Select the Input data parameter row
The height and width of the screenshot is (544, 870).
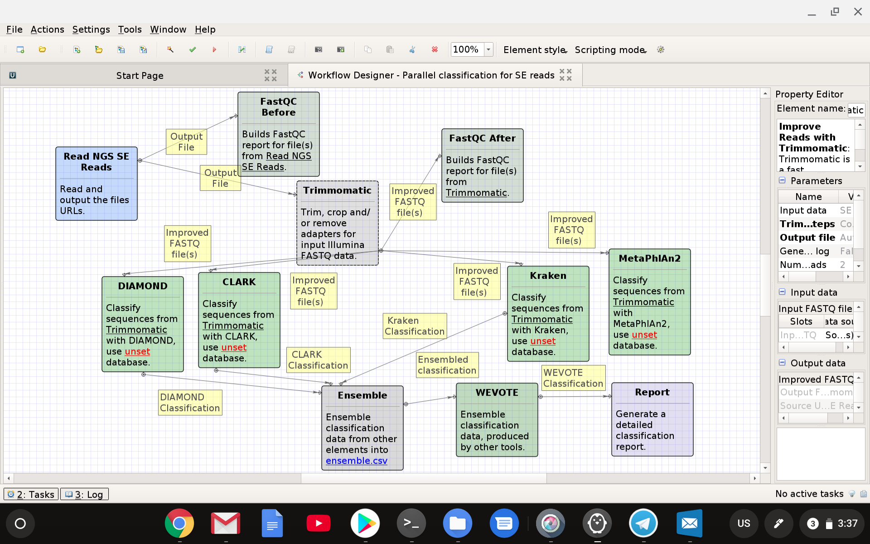pyautogui.click(x=816, y=210)
